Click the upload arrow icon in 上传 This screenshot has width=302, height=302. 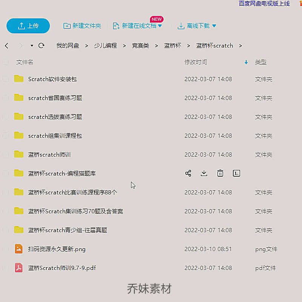tap(22, 26)
